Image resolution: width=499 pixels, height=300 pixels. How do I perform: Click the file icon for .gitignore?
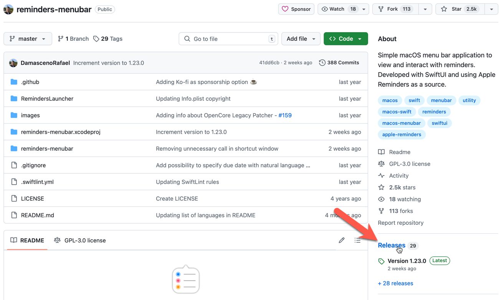pos(14,165)
